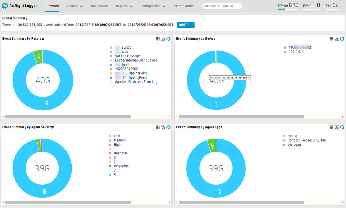Click the HP ArcSight Logger logo

click(19, 6)
